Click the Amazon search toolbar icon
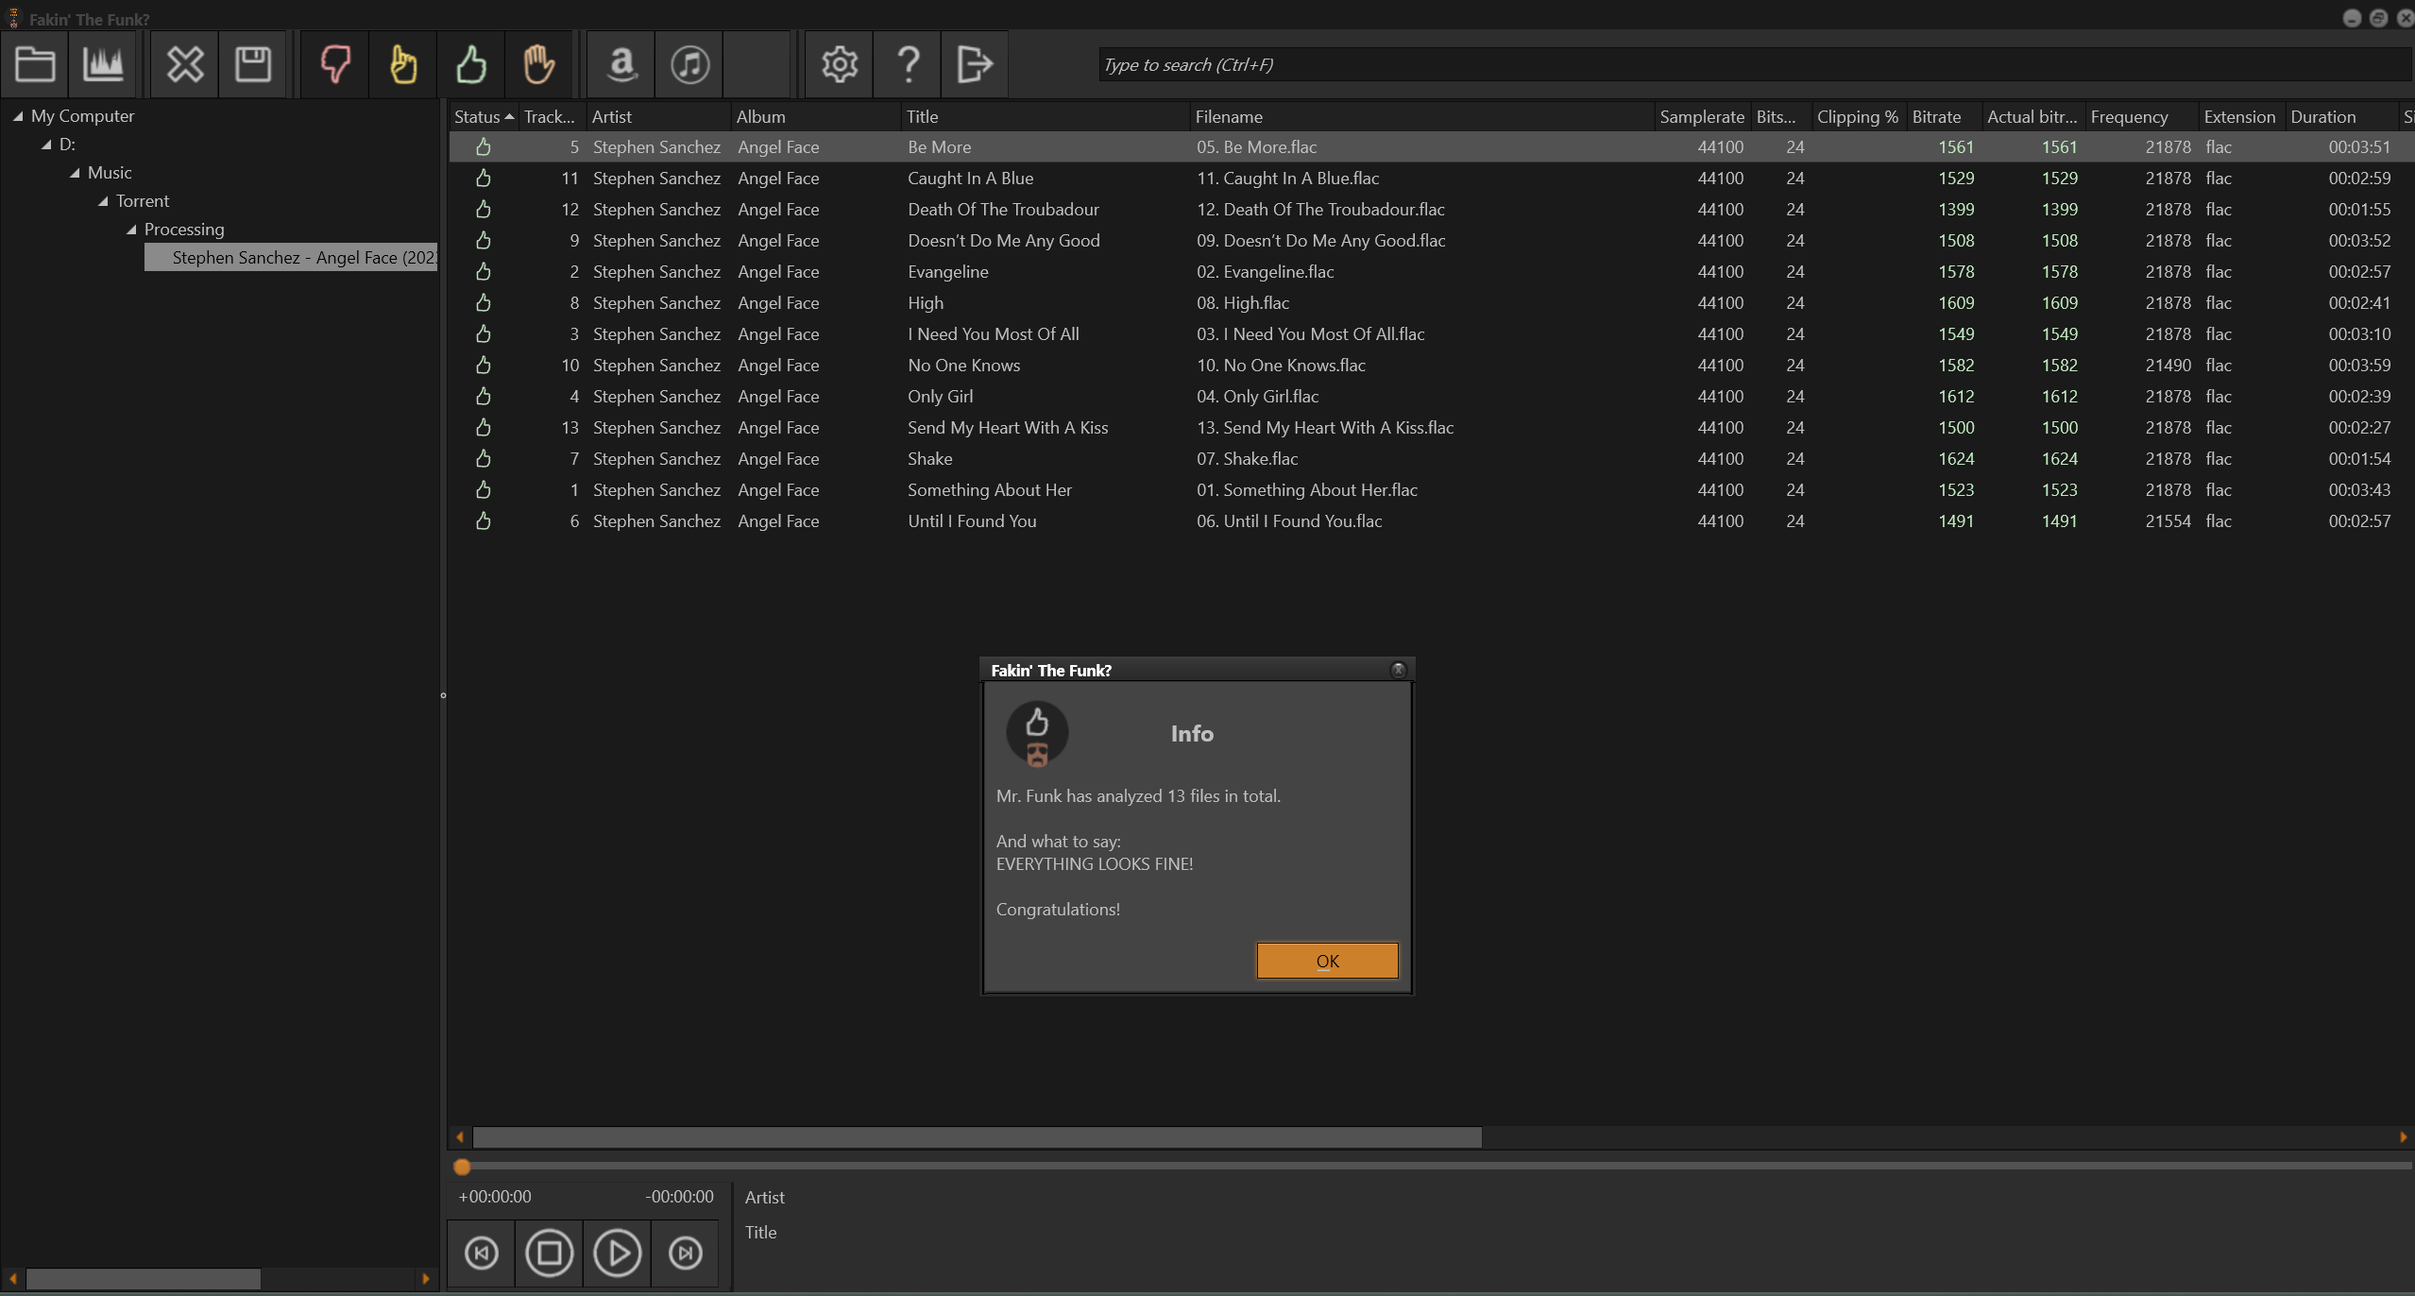This screenshot has width=2415, height=1296. click(621, 64)
